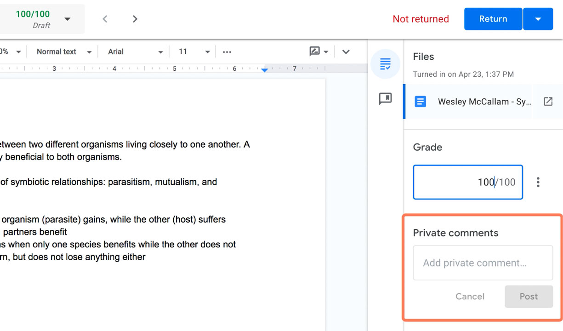Open the Return button dropdown arrow

pyautogui.click(x=538, y=19)
